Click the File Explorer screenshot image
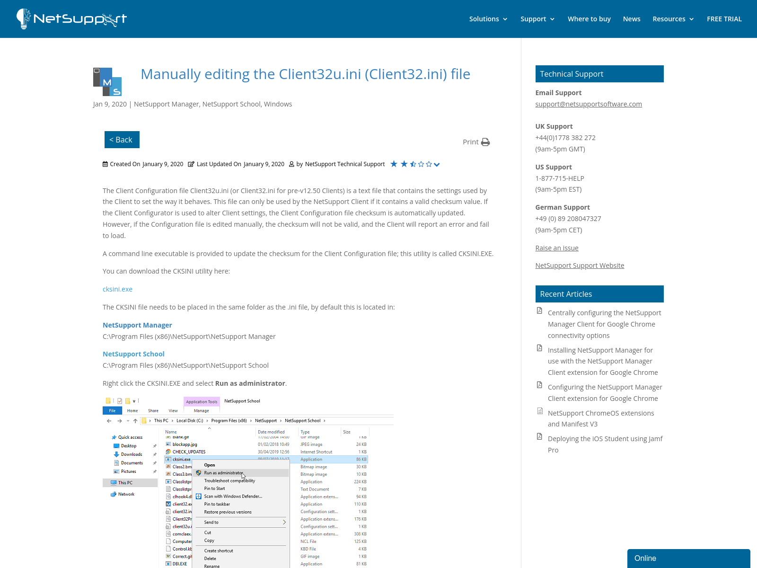Screen dimensions: 757x568 point(248,482)
